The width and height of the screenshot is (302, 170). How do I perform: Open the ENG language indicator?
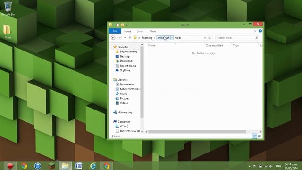[x=278, y=166]
